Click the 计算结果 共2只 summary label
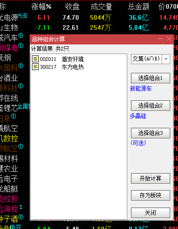 click(x=50, y=49)
